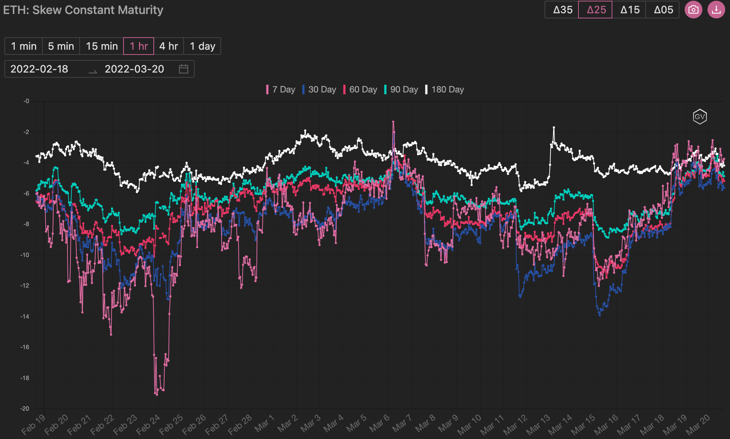Screen dimensions: 730x439
Task: Select the Δ05 delta option
Action: [663, 10]
